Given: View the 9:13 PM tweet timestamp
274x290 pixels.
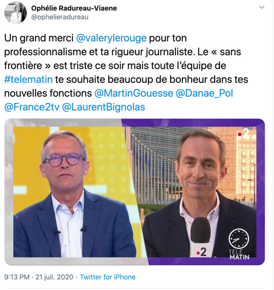Looking at the screenshot, I should [17, 277].
